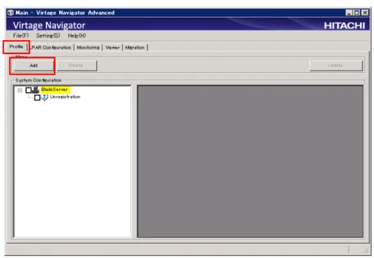Select the Unregistration tree label
This screenshot has width=374, height=258.
pos(65,97)
